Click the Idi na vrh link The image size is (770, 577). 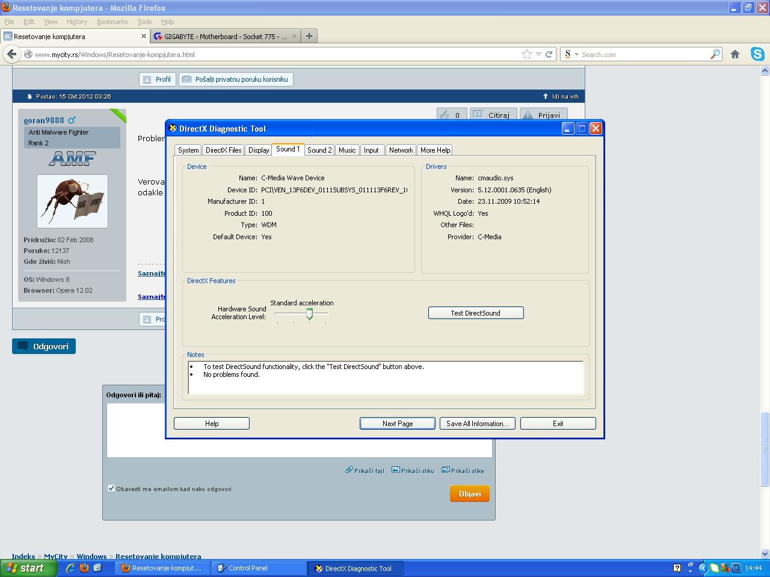pos(561,96)
